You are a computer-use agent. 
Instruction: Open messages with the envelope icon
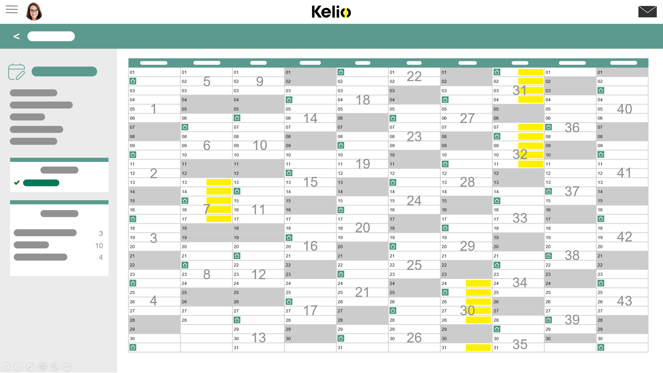click(x=647, y=11)
